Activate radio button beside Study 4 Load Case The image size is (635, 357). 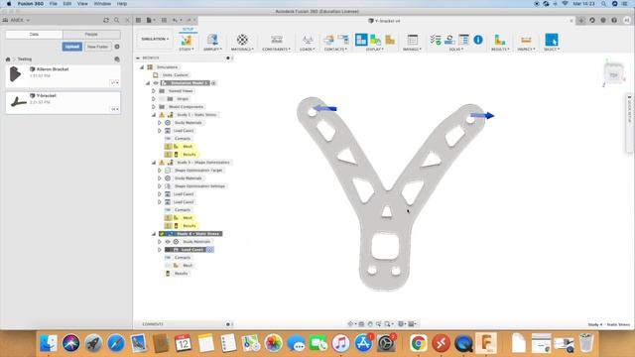210,250
